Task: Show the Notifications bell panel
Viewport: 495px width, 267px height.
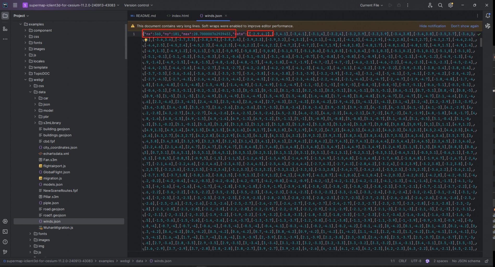Action: (488, 16)
